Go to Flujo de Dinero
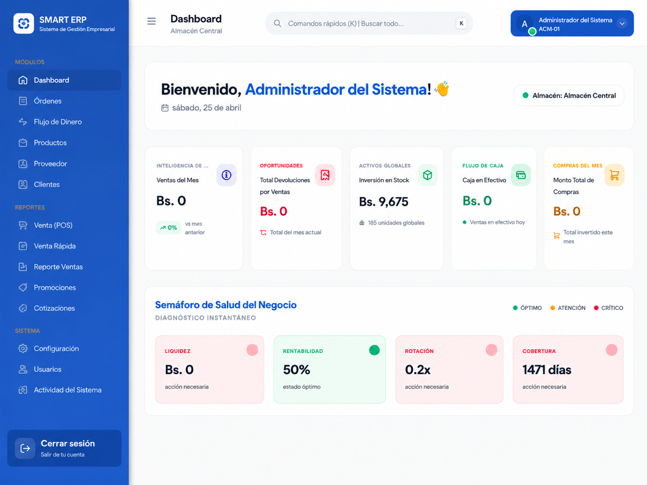The height and width of the screenshot is (485, 647). (x=64, y=121)
